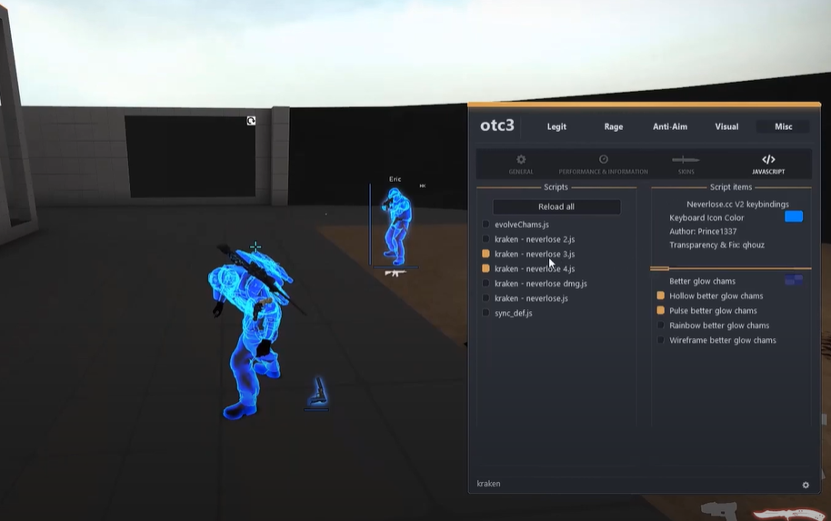Click the rotate icon on the dark wall panel
This screenshot has height=521, width=831.
251,121
